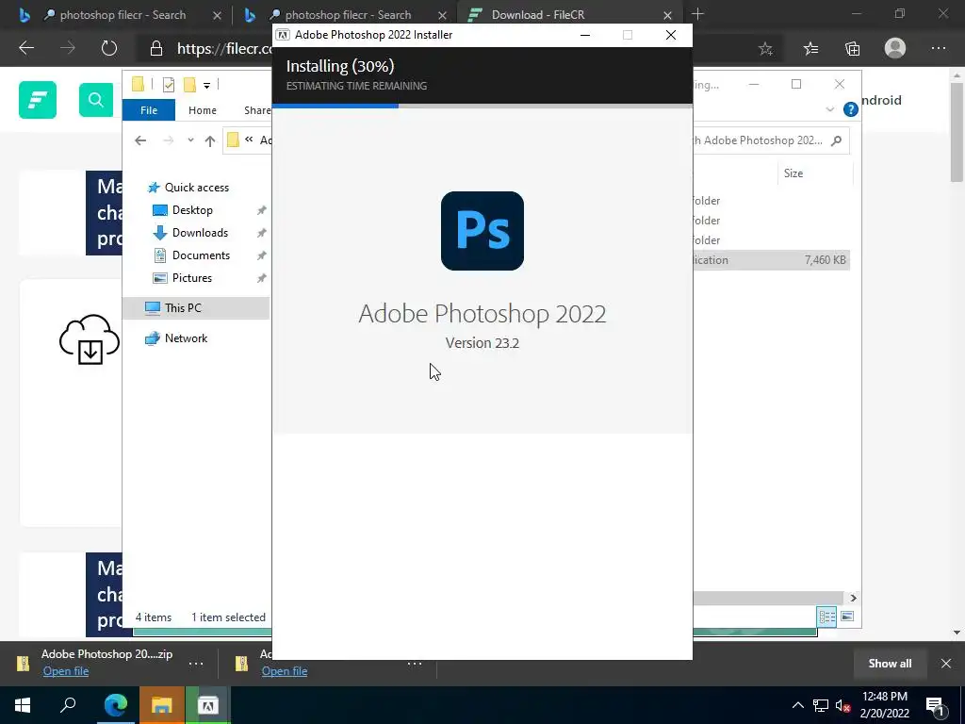This screenshot has width=965, height=724.
Task: Open a new Edge tab
Action: (697, 14)
